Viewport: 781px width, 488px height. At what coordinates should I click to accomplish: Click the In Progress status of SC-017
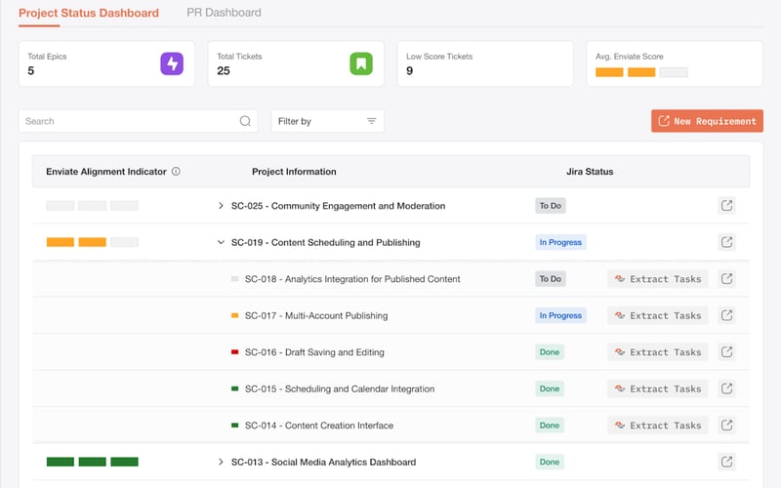pyautogui.click(x=560, y=315)
